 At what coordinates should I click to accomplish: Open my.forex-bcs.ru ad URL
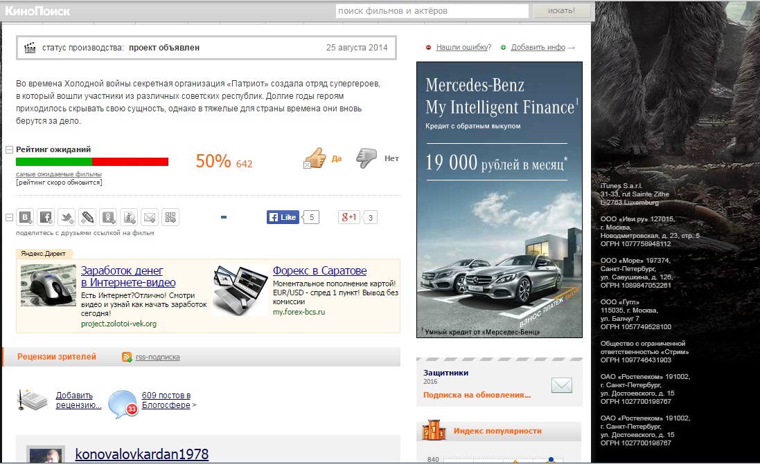coord(299,312)
